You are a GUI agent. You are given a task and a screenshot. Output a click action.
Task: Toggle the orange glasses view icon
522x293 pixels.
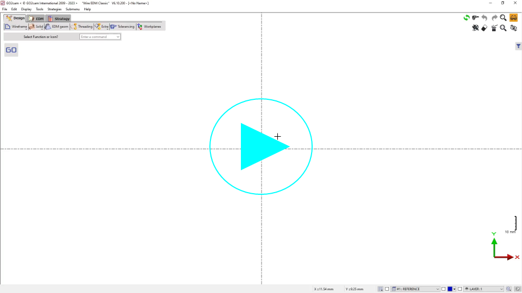513,18
